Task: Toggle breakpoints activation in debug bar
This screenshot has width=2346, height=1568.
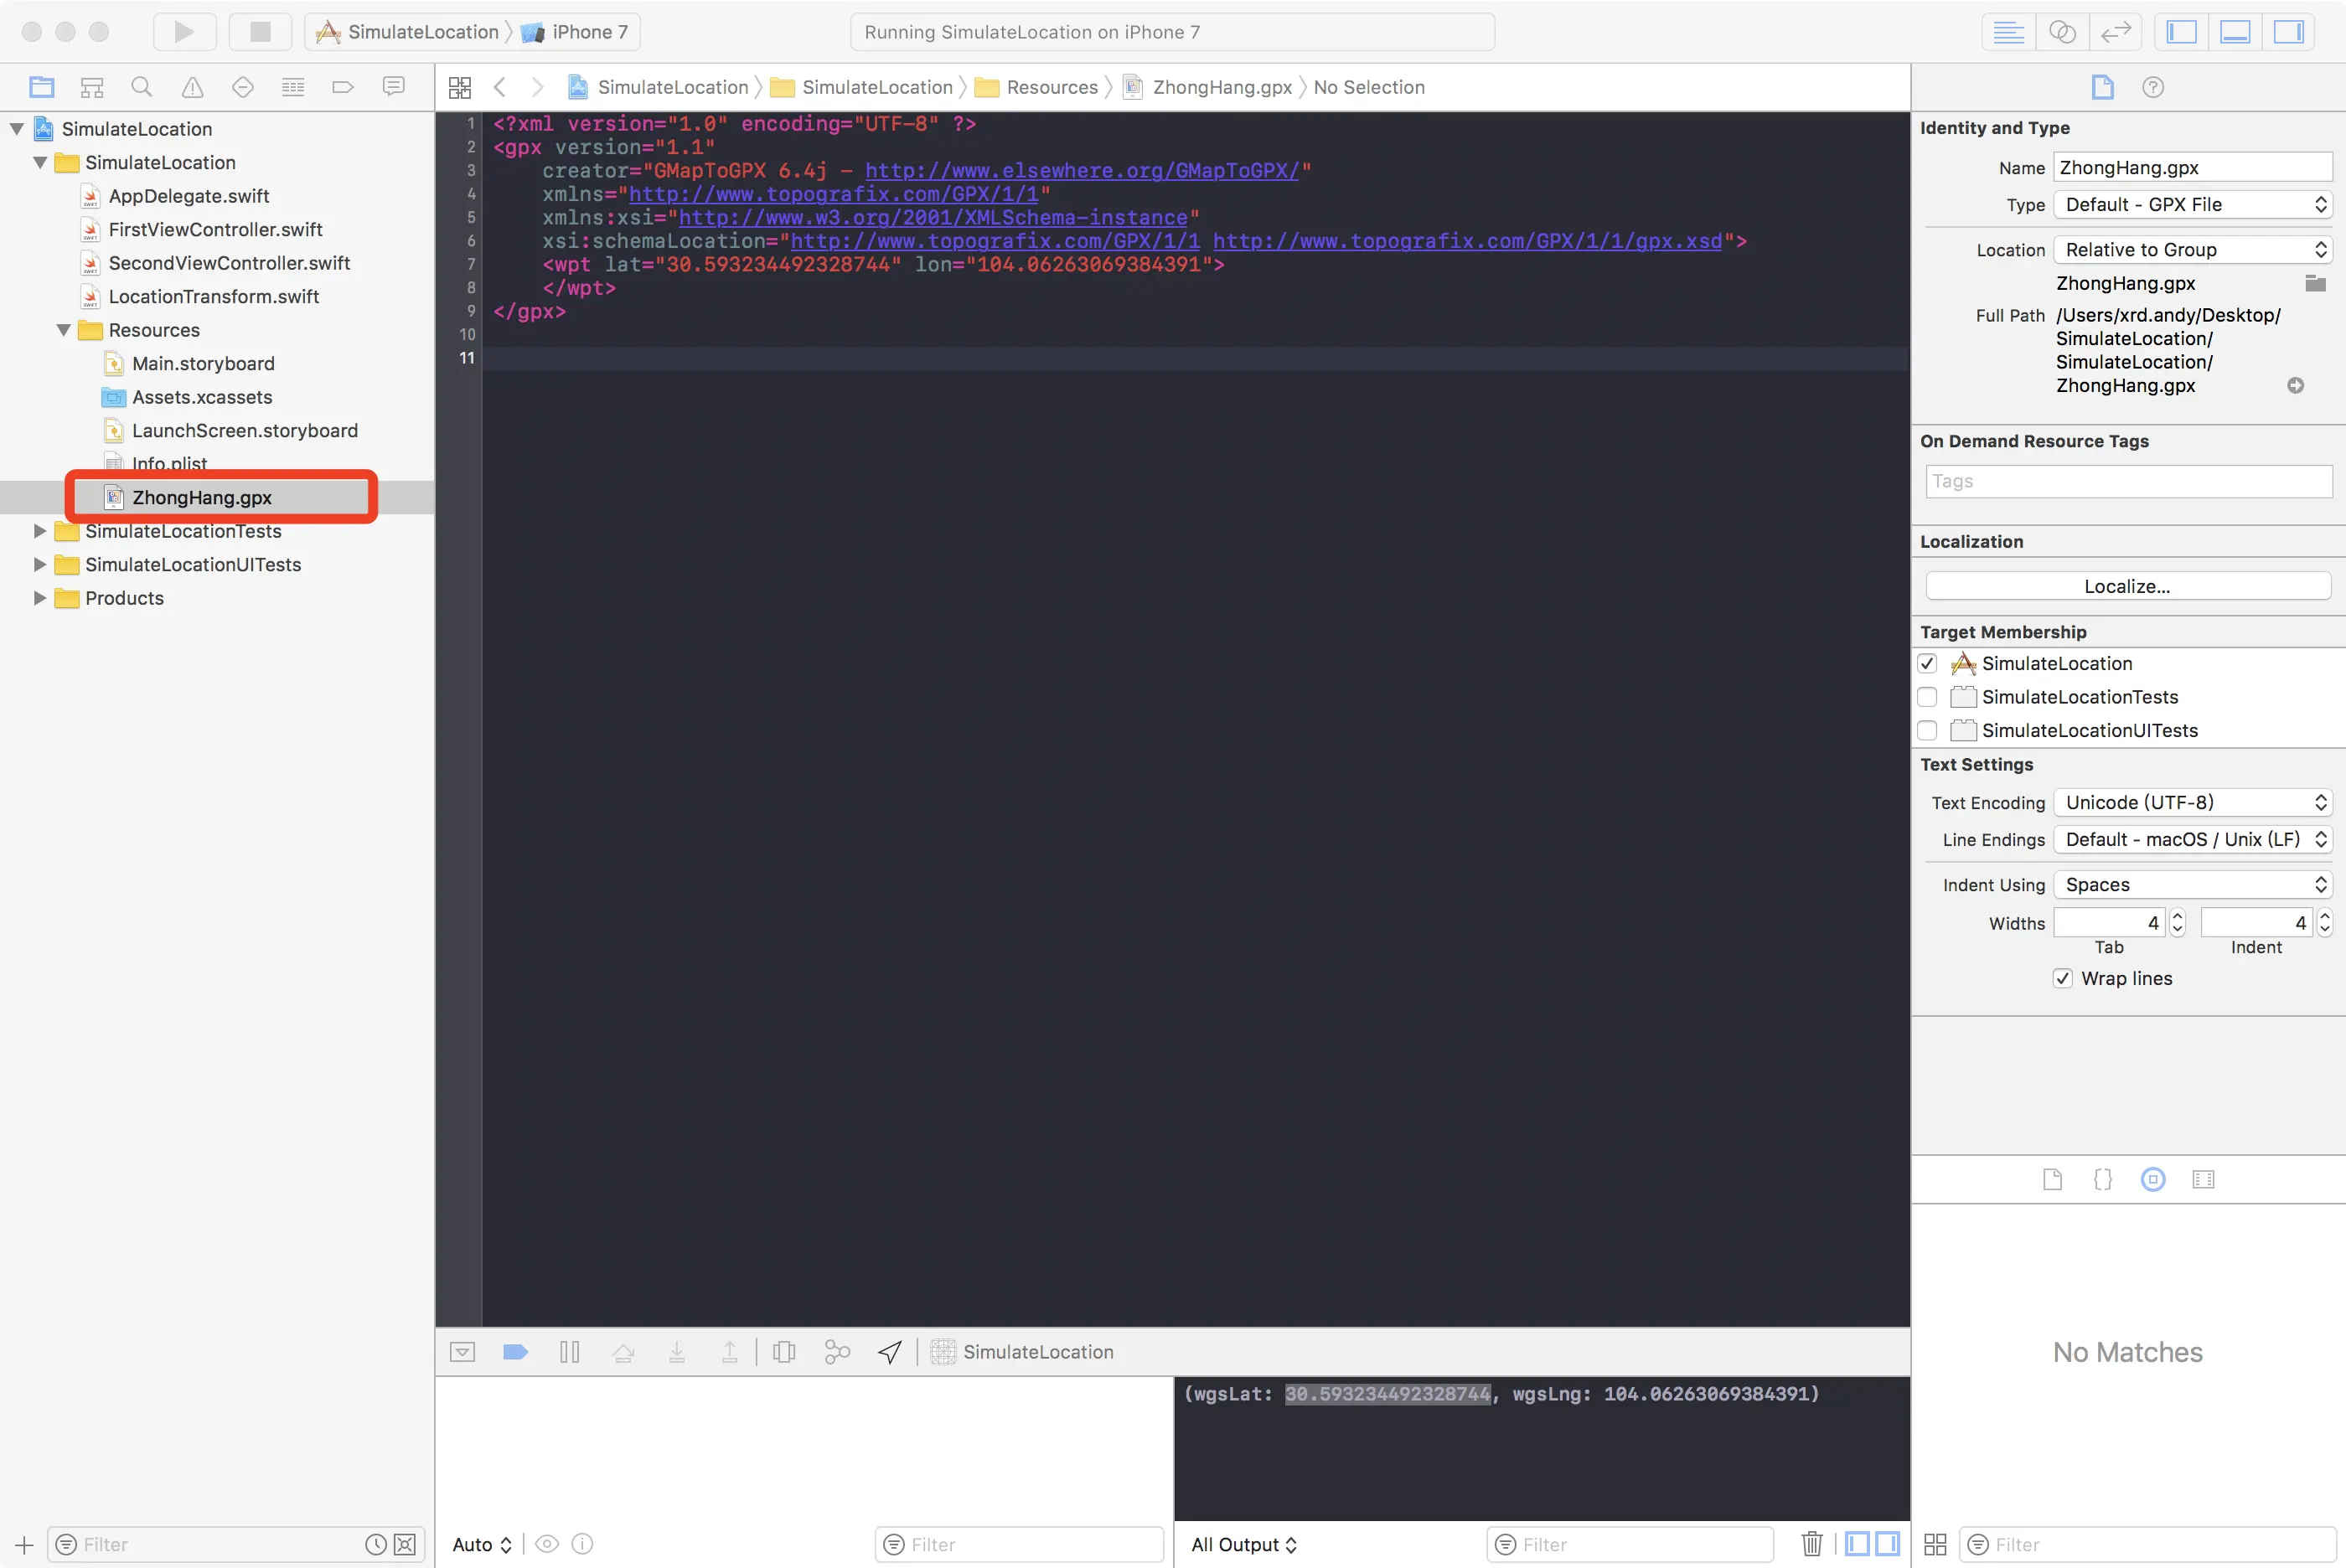Action: pyautogui.click(x=515, y=1352)
